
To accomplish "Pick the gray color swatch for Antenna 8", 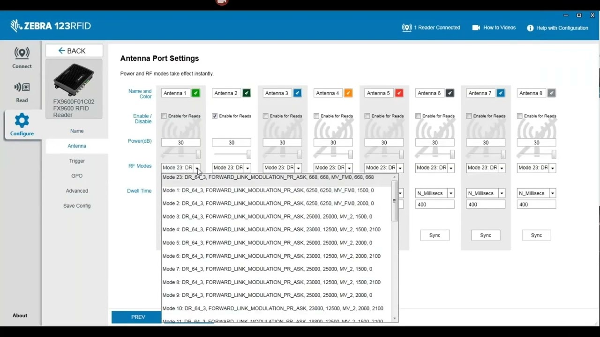I will (552, 93).
